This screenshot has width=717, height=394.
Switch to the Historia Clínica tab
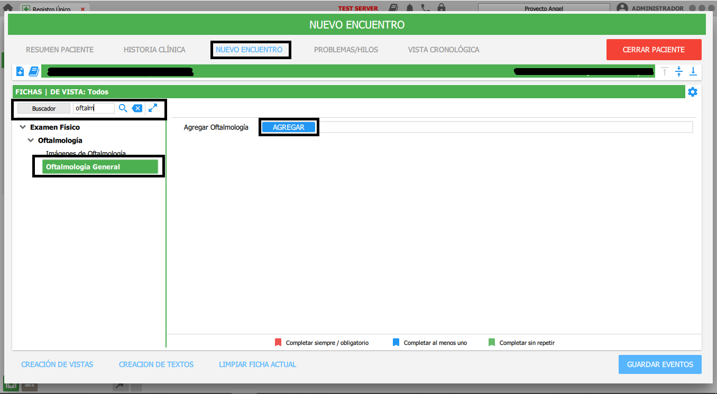[x=154, y=50]
